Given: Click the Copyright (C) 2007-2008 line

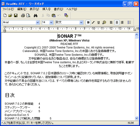Looking at the screenshot, I should coord(69,47).
